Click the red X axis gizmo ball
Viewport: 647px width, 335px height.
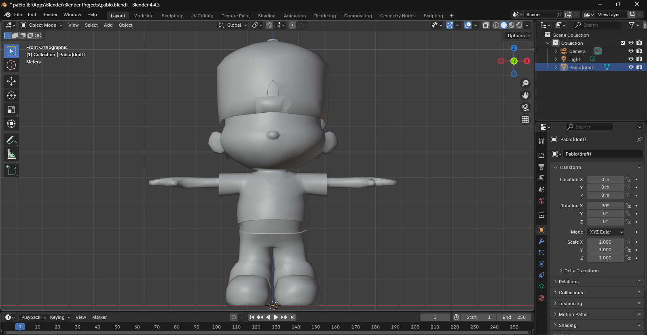[526, 61]
